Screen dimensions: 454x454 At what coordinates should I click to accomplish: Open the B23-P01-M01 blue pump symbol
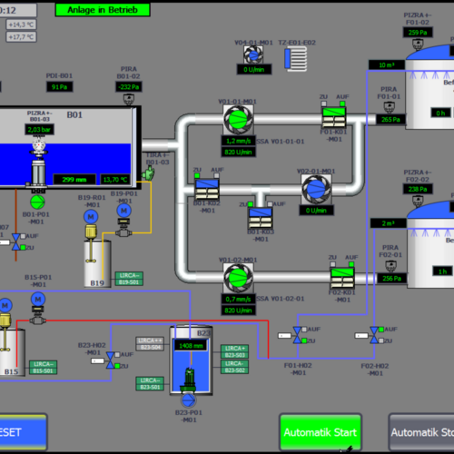tap(189, 400)
